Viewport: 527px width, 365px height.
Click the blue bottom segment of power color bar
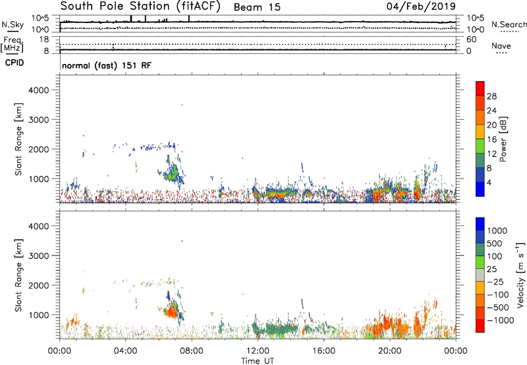coord(480,189)
